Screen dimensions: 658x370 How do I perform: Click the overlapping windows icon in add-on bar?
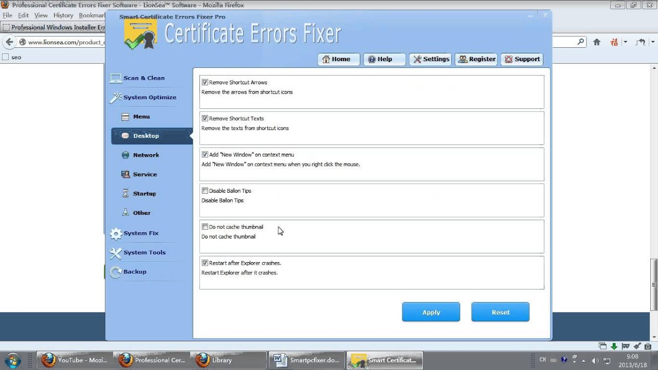603,346
